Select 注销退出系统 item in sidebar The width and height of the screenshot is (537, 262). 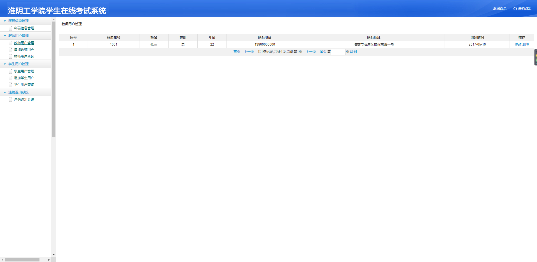click(24, 100)
